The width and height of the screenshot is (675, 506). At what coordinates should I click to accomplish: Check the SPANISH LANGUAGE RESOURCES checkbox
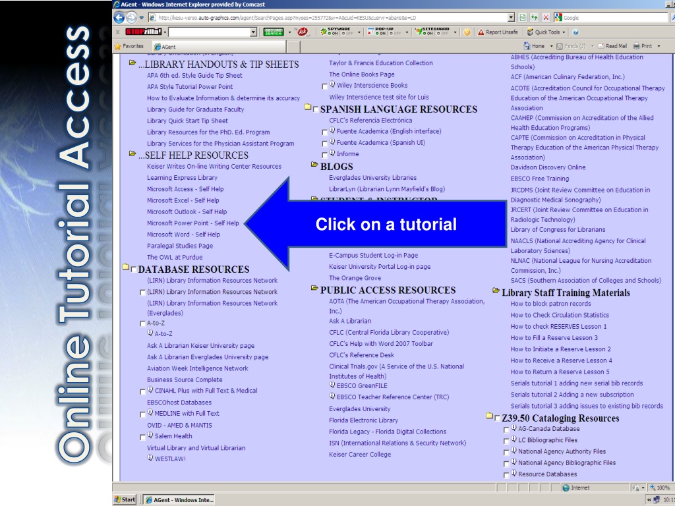[x=316, y=110]
